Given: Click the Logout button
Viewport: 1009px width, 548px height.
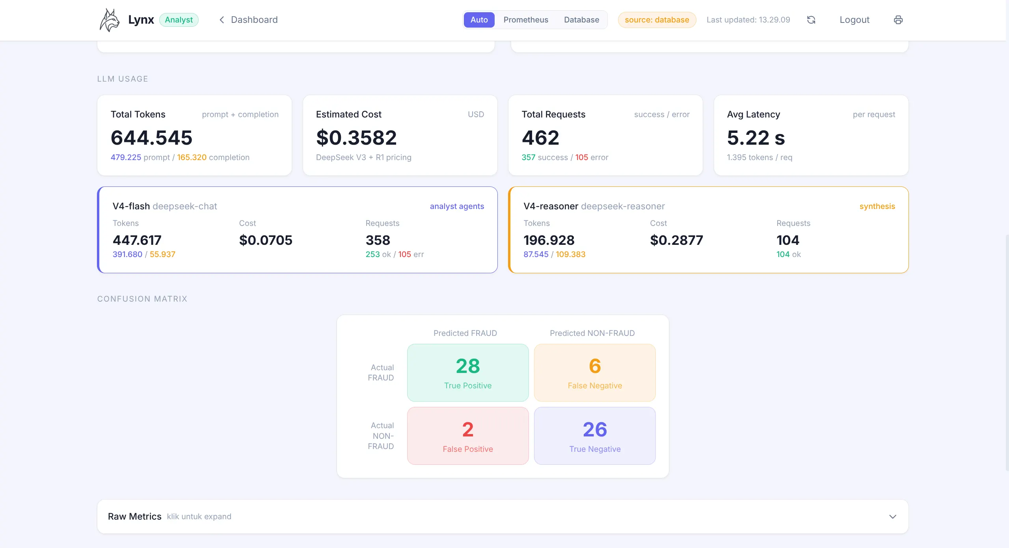Looking at the screenshot, I should tap(854, 20).
